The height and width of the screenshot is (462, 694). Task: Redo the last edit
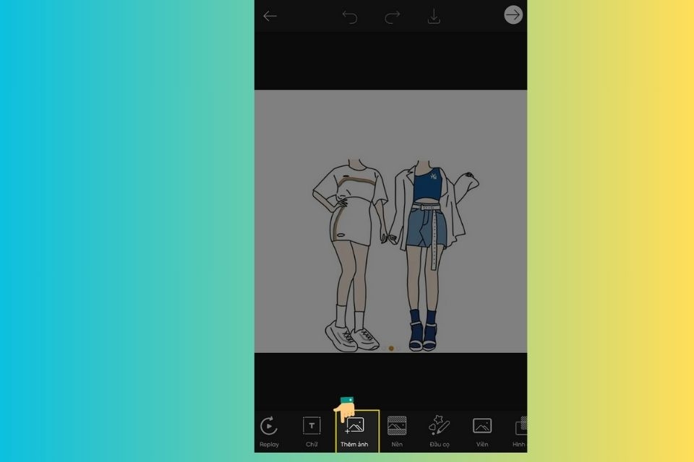pyautogui.click(x=392, y=17)
